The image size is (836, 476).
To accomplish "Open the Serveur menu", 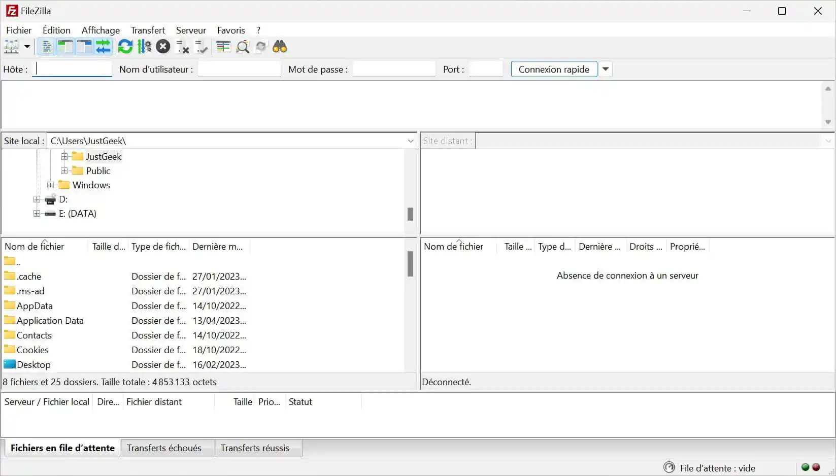I will pos(191,30).
